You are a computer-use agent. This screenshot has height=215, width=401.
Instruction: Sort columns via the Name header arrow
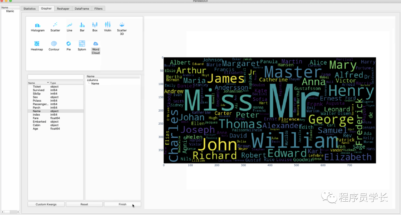tap(48, 83)
